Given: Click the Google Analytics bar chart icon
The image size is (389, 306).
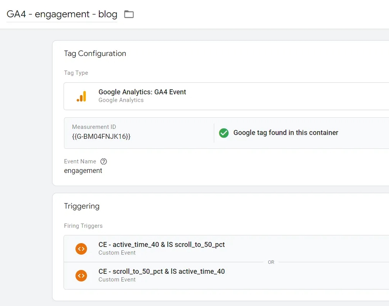Looking at the screenshot, I should pyautogui.click(x=81, y=96).
